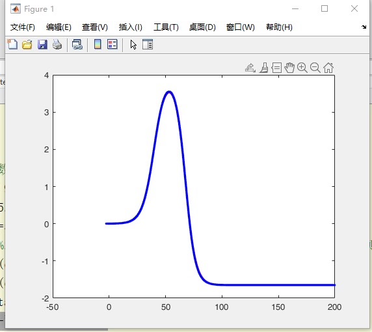Open the 查看(V) menu
372x332 pixels.
95,27
